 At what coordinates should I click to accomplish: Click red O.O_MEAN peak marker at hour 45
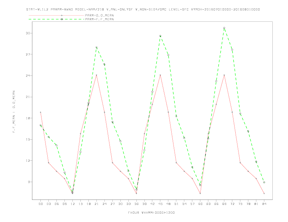point(160,75)
